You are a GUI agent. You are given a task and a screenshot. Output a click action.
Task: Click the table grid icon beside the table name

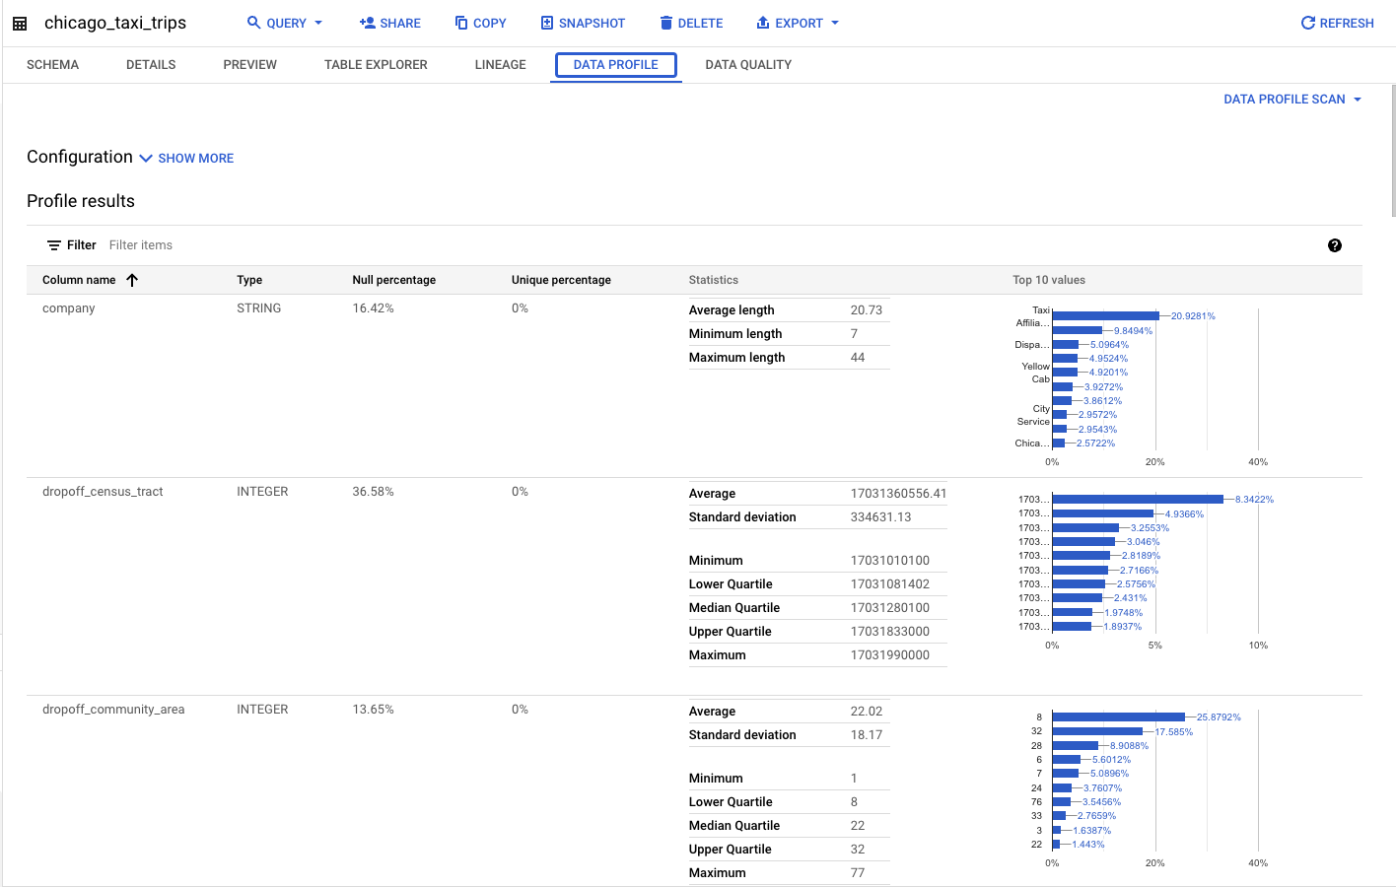pyautogui.click(x=20, y=23)
